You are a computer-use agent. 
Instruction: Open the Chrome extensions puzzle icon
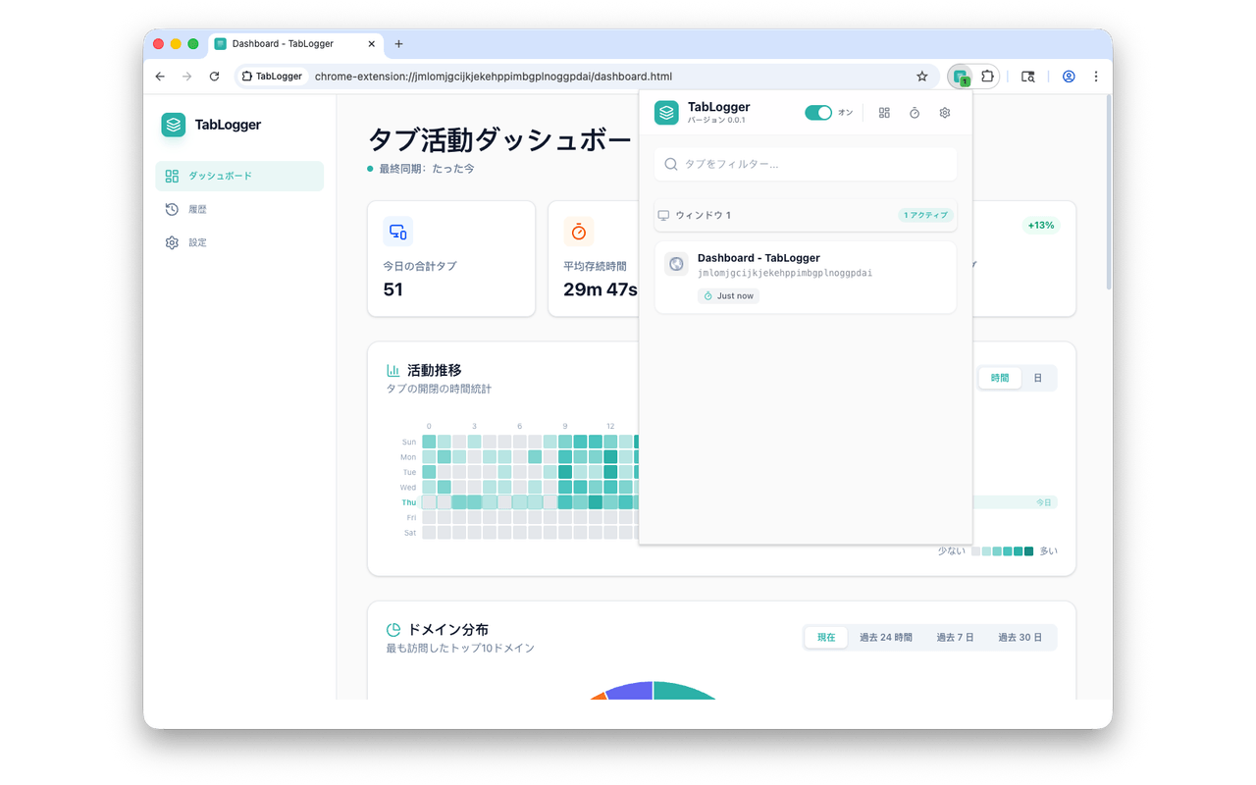click(987, 77)
